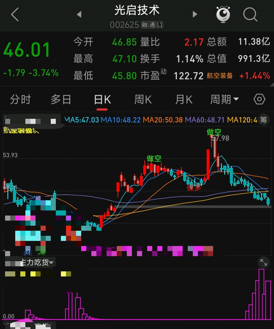This screenshot has height=329, width=274.
Task: Tap the PE ratio value 122.72
Action: 189,76
